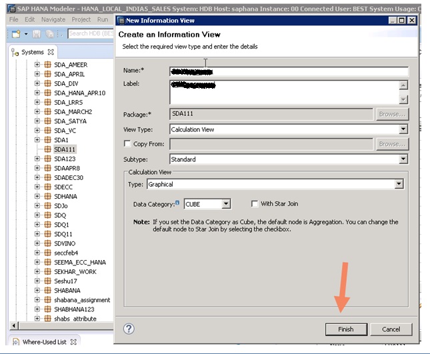Click the Systems tab icon
Viewport: 430px width, 354px height.
15,52
